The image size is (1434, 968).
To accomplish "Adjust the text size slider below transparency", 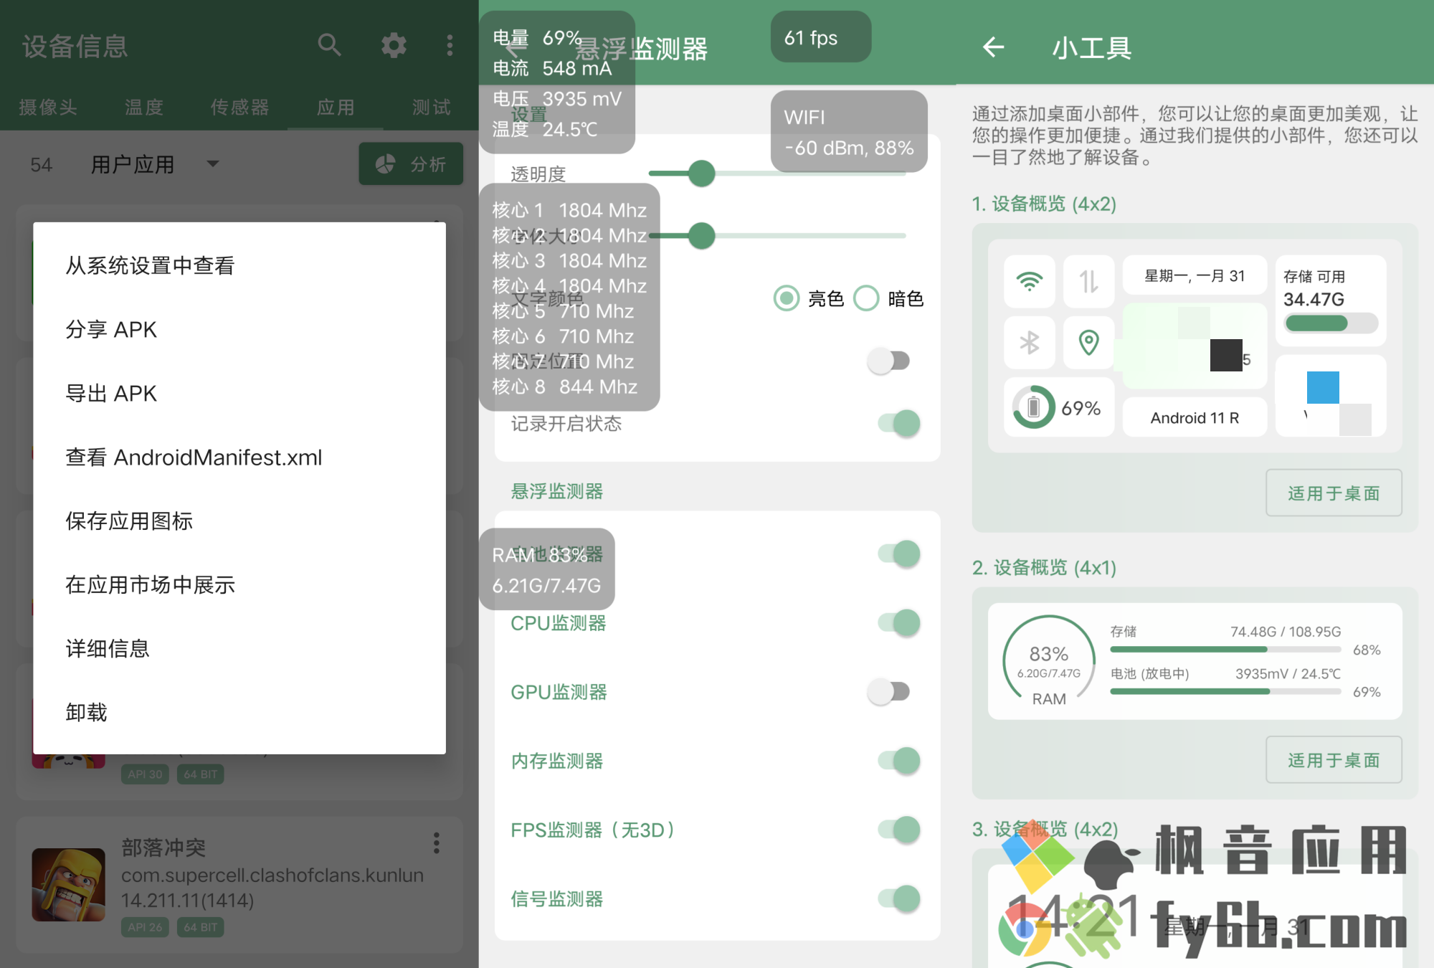I will point(777,235).
